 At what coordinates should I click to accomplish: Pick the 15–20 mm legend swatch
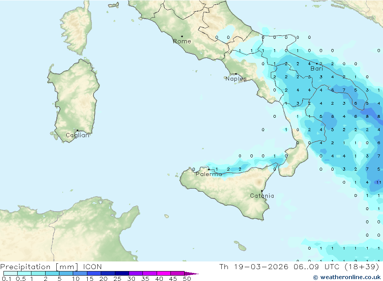[94, 273]
